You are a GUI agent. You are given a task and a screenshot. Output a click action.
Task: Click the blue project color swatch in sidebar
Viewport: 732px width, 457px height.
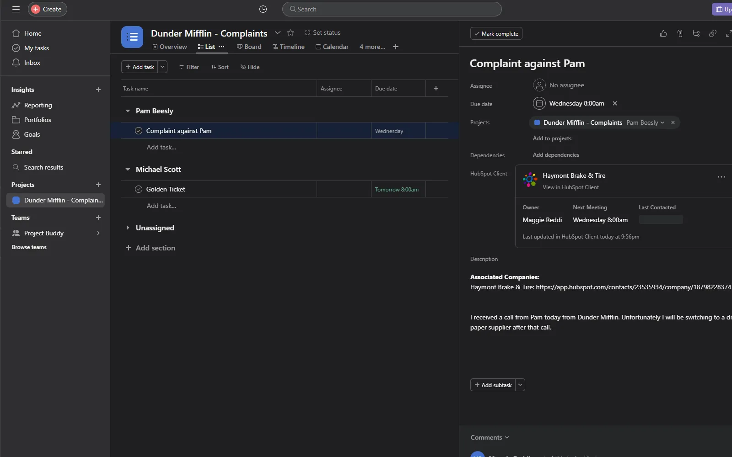(16, 200)
